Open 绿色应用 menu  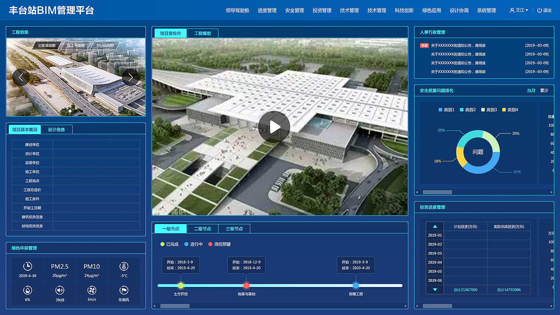tap(431, 10)
